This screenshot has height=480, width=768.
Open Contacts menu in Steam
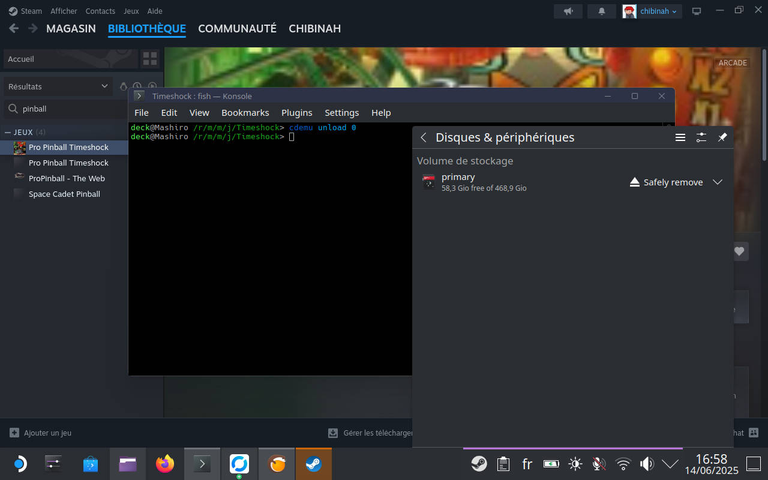point(100,11)
